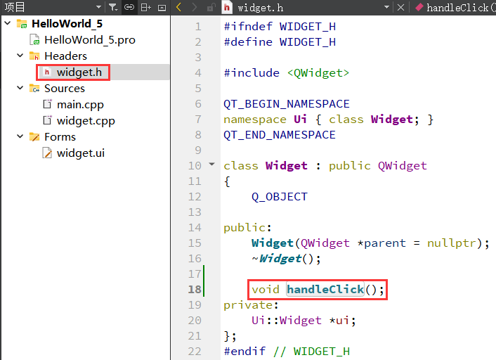This screenshot has height=360, width=496.
Task: Click the widget.cpp file icon
Action: 47,120
